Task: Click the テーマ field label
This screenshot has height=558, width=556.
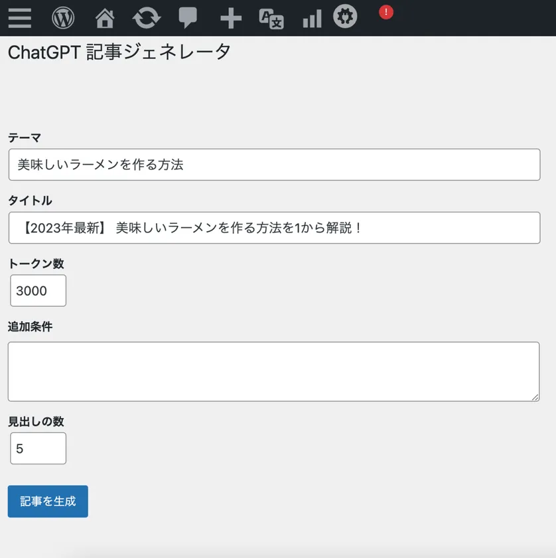Action: [25, 138]
